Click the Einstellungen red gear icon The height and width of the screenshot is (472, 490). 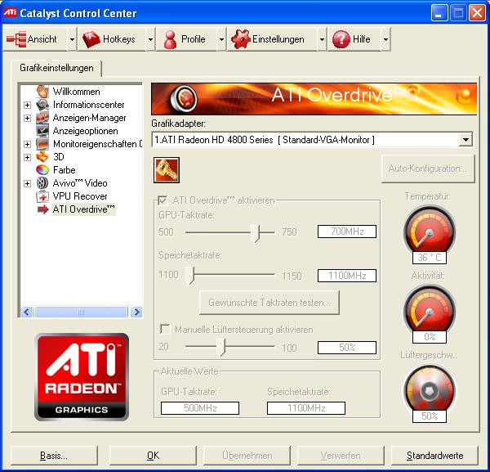tap(241, 39)
